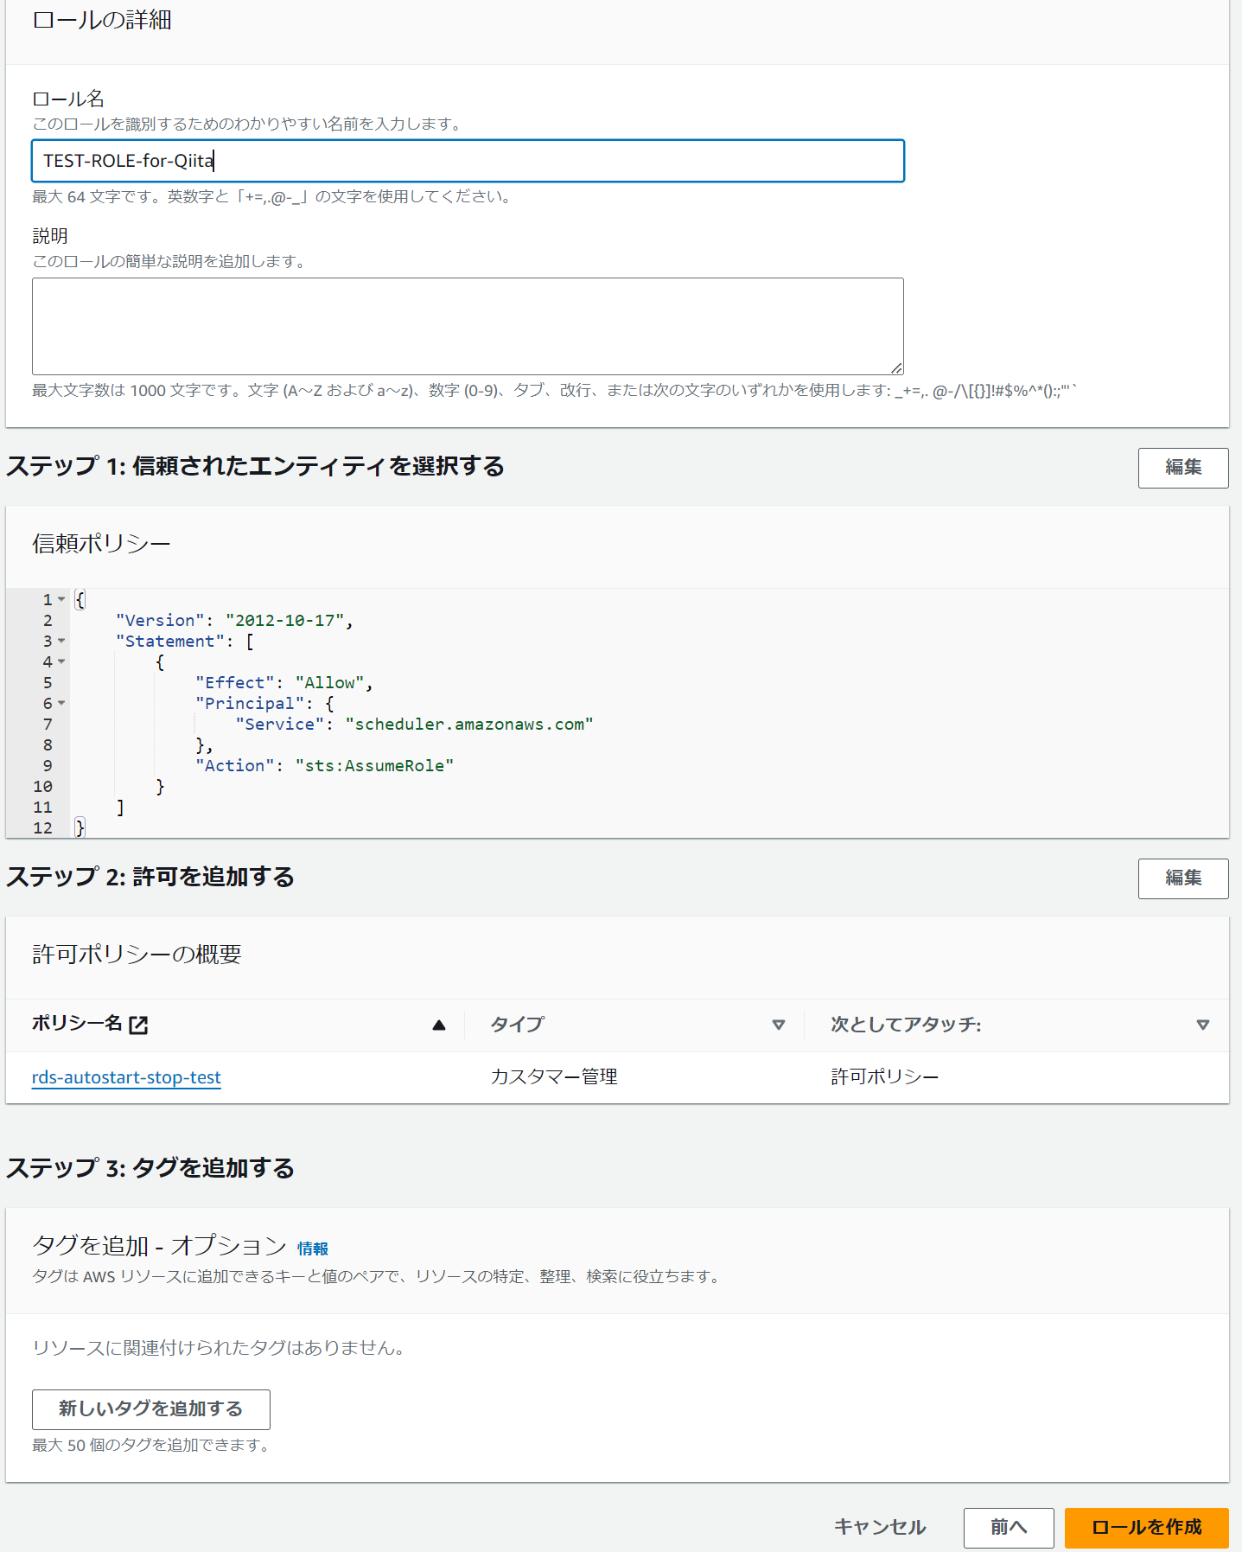Click the "2012-10-17" version string

coord(285,620)
